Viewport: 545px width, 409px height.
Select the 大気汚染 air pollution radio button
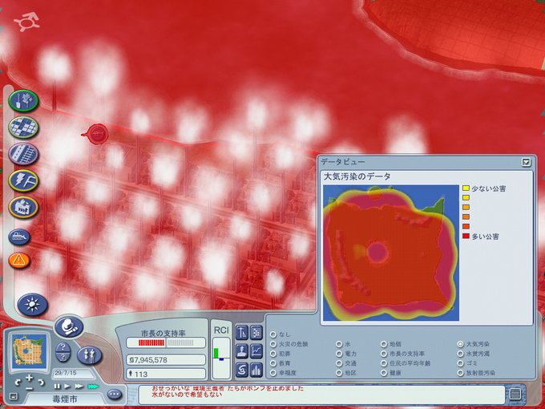pyautogui.click(x=461, y=344)
